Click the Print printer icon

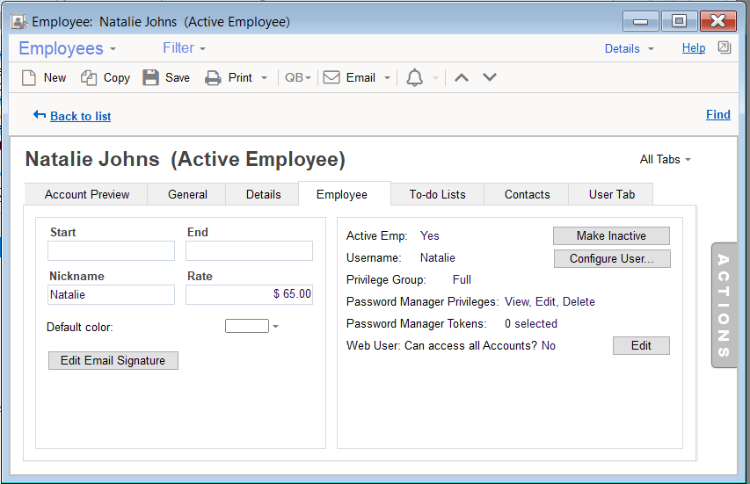213,78
